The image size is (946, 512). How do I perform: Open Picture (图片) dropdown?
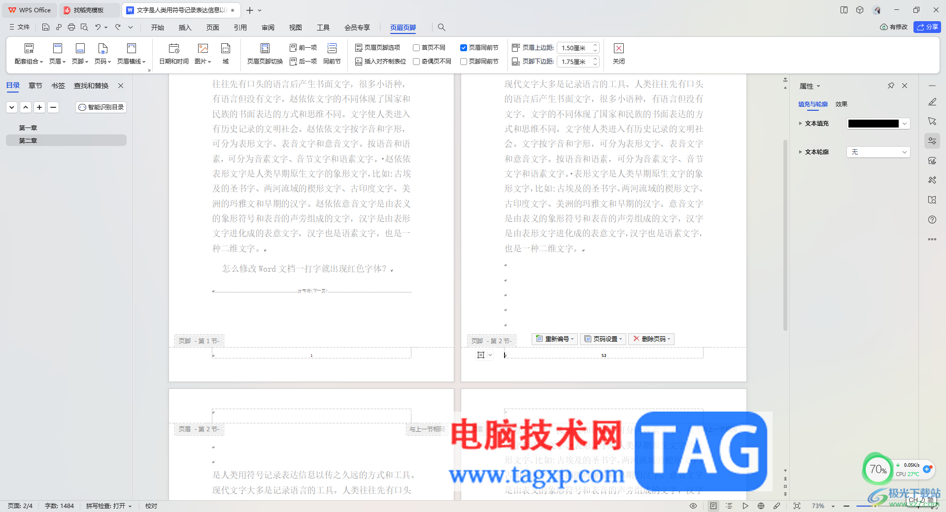pyautogui.click(x=203, y=54)
